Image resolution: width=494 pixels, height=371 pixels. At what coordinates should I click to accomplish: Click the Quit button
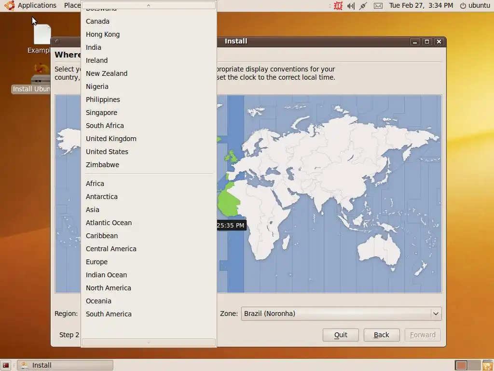coord(341,335)
